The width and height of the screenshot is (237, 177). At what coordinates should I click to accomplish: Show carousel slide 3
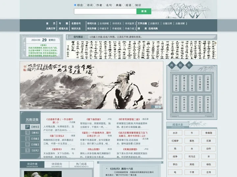click(x=160, y=107)
